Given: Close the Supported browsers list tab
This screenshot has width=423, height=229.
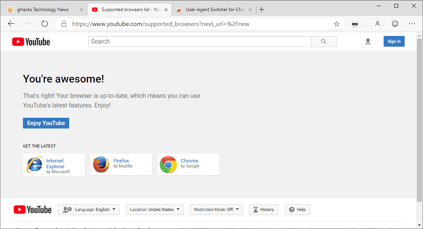Looking at the screenshot, I should [166, 10].
